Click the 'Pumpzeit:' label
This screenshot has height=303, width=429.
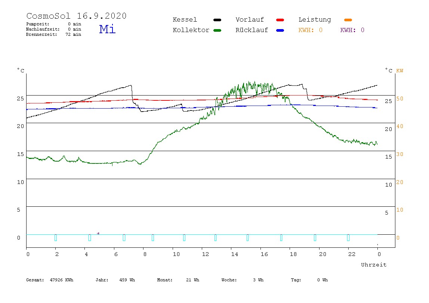pos(38,24)
